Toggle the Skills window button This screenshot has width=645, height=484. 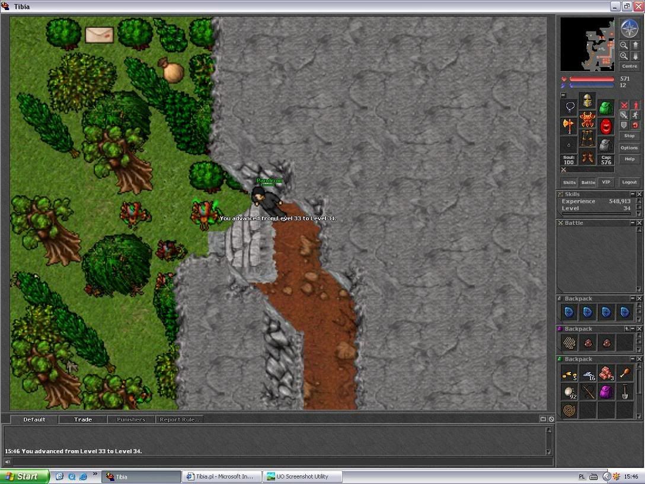click(x=569, y=182)
